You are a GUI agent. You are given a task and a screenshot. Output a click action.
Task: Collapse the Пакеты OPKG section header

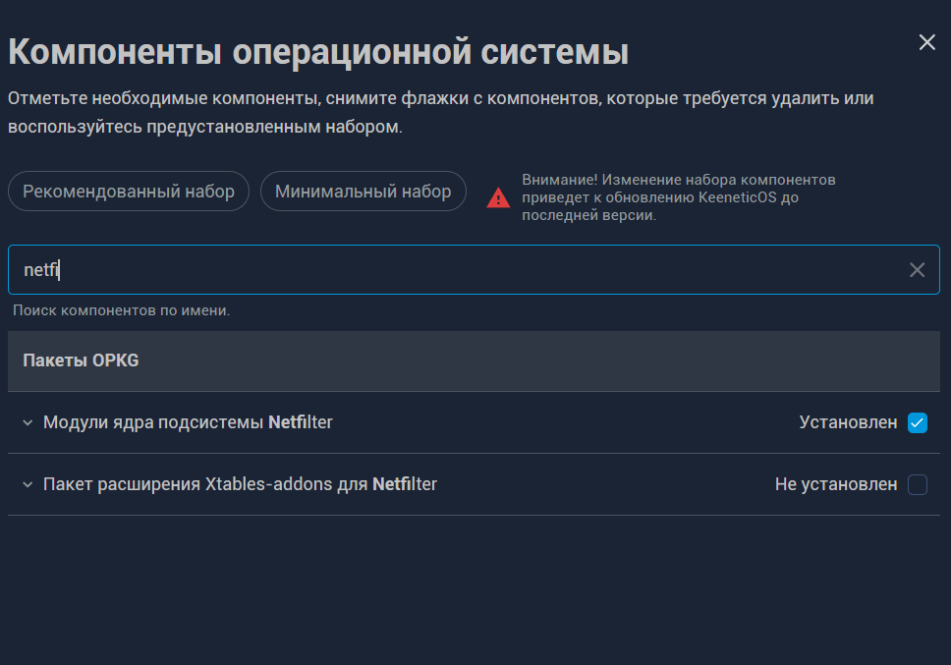point(81,360)
